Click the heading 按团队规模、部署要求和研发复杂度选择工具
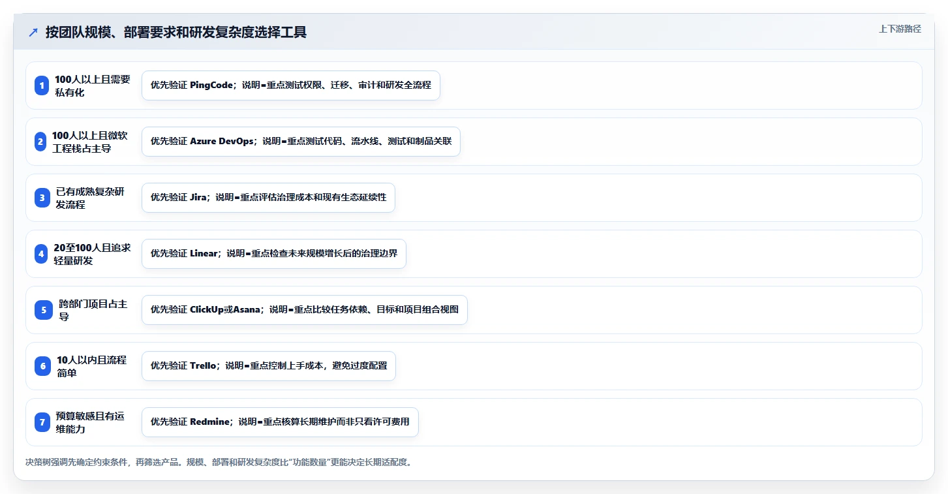 (176, 32)
